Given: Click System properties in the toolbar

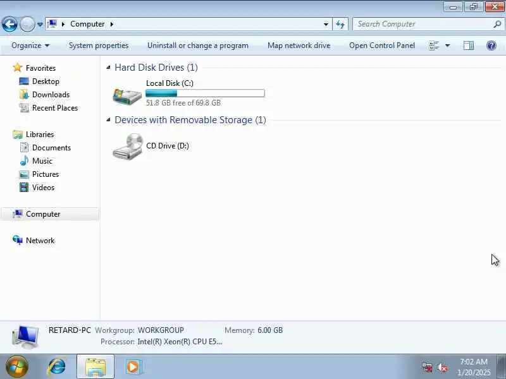Looking at the screenshot, I should pyautogui.click(x=99, y=45).
